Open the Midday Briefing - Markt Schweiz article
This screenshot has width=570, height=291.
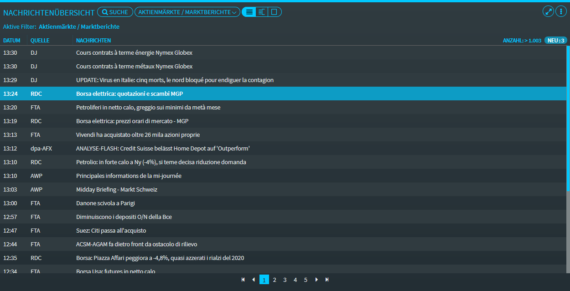tap(116, 190)
